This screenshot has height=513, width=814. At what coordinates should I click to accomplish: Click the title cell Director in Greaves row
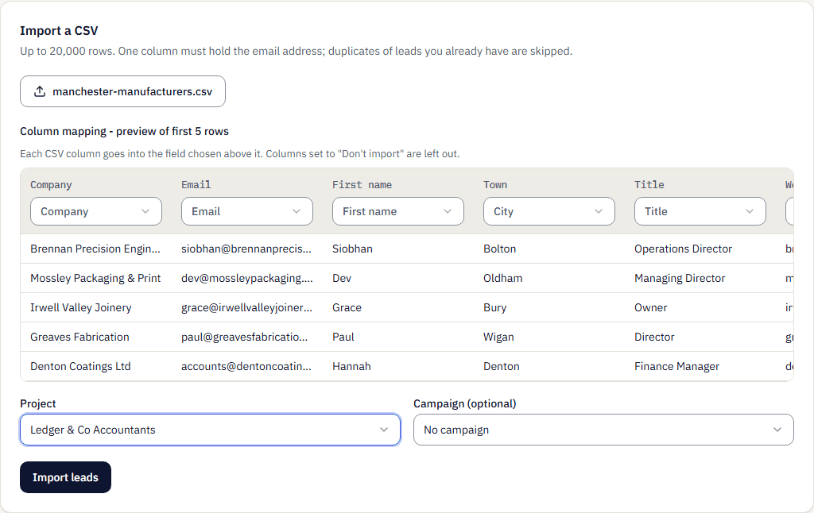(x=654, y=337)
